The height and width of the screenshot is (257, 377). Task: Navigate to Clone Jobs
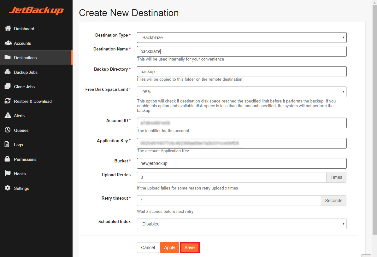point(36,87)
